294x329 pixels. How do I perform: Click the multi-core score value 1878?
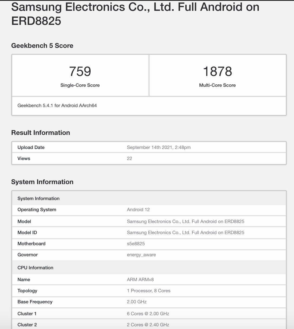pos(217,71)
